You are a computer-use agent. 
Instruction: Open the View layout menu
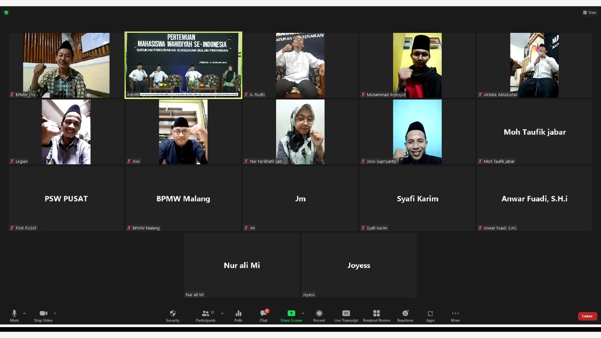tap(589, 13)
